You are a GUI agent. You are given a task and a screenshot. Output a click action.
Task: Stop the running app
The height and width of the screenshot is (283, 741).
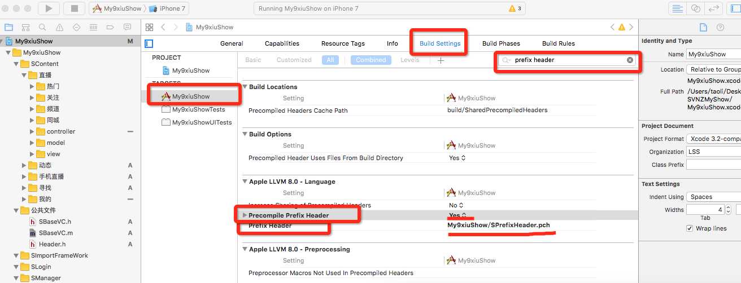coord(74,8)
